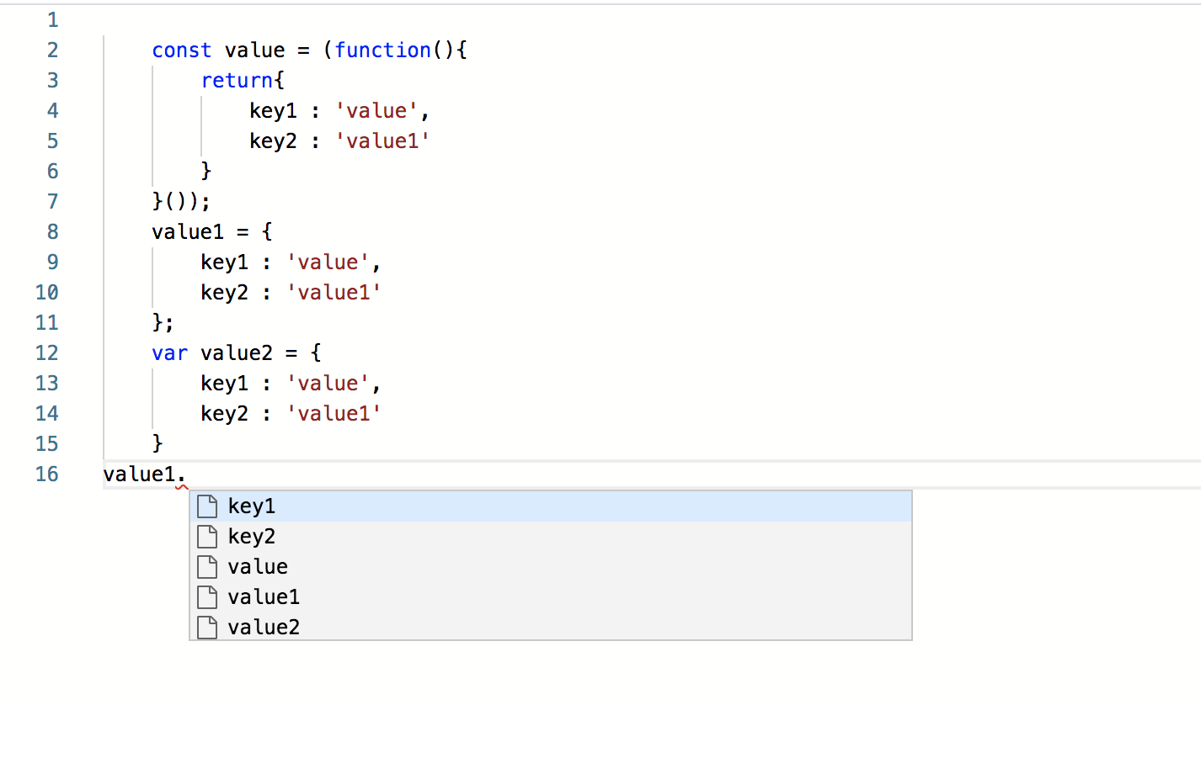
Task: Place cursor after value1 dot on line 16
Action: pos(185,474)
